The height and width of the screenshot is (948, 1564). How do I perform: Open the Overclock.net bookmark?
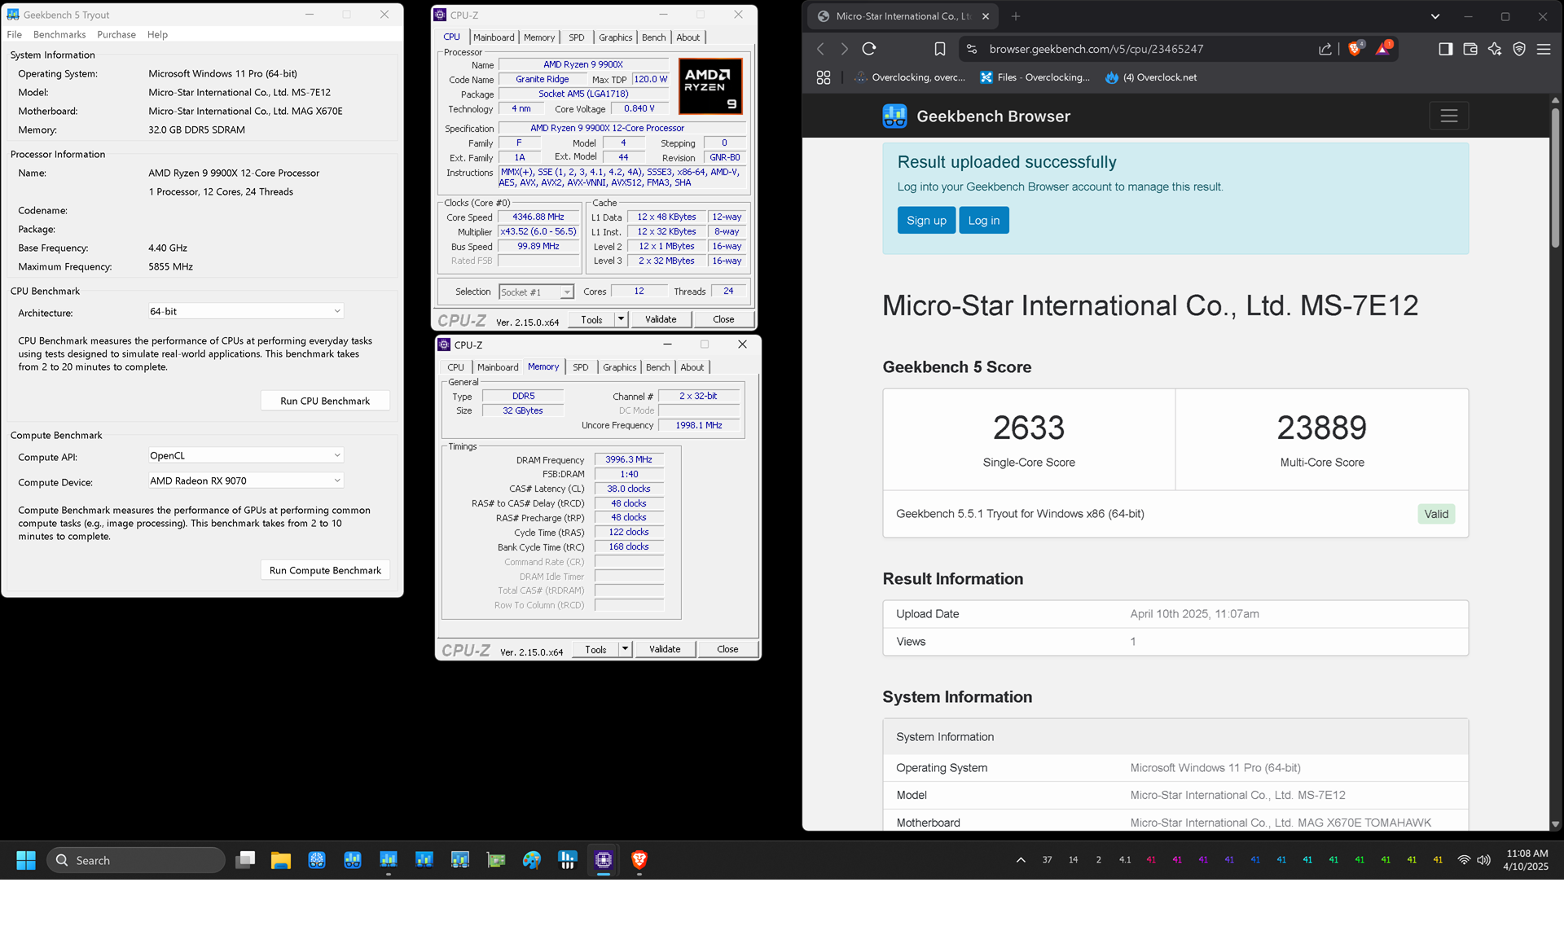click(x=1151, y=77)
